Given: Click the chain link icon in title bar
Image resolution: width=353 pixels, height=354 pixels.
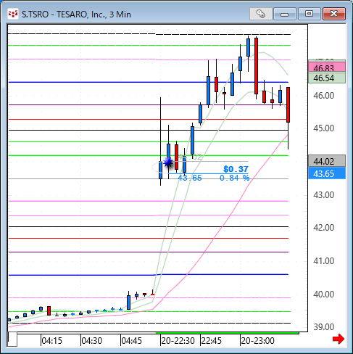Looking at the screenshot, I should point(260,14).
